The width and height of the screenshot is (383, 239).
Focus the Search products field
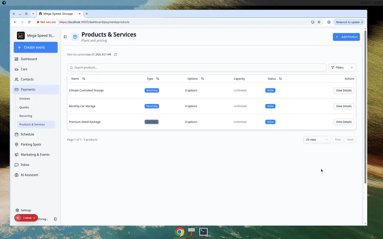coord(197,68)
